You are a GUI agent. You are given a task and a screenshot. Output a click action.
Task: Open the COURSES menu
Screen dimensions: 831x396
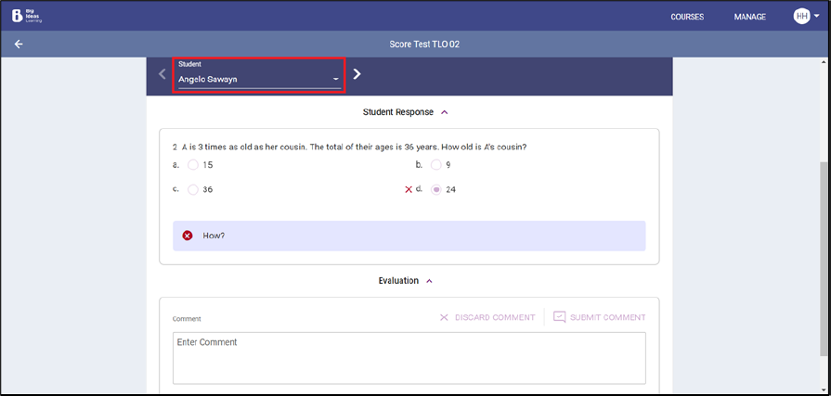687,17
